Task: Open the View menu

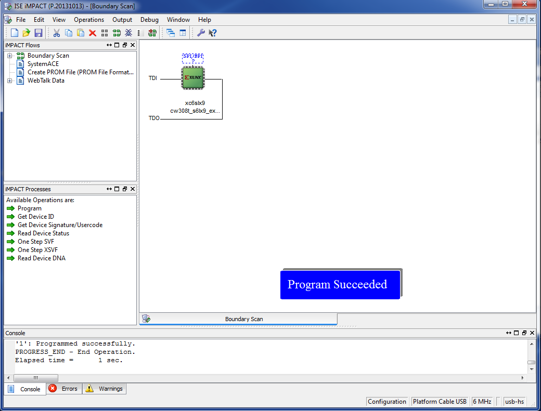Action: point(59,20)
